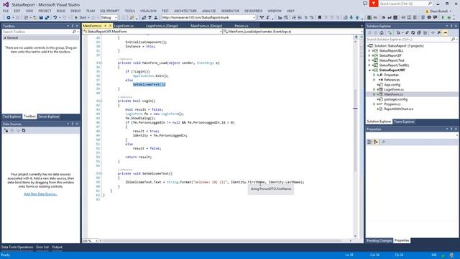Toggle highlighted Preview Selected Items icon
This screenshot has height=259, width=460.
(445, 32)
